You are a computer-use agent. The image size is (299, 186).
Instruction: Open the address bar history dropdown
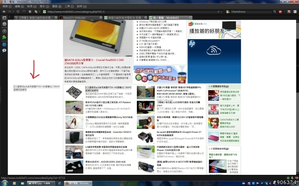click(221, 12)
